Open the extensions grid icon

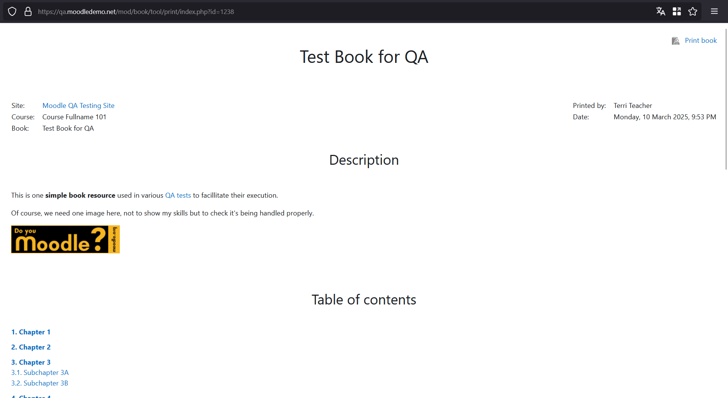[x=677, y=11]
